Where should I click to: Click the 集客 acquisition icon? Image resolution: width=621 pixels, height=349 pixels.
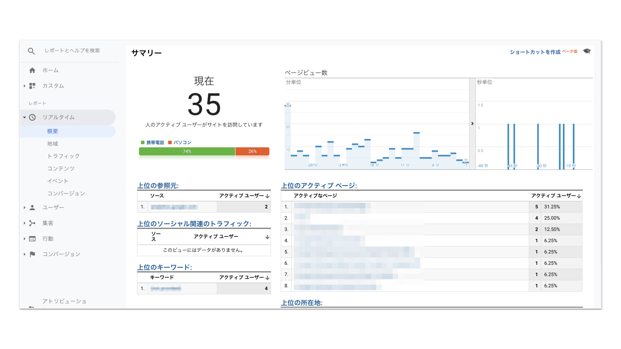click(32, 223)
